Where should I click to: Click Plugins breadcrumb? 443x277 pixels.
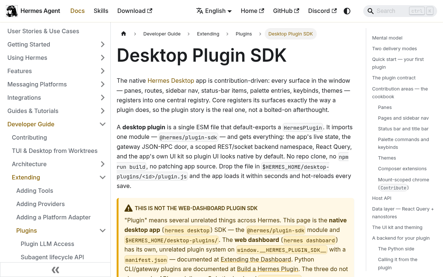pyautogui.click(x=244, y=34)
